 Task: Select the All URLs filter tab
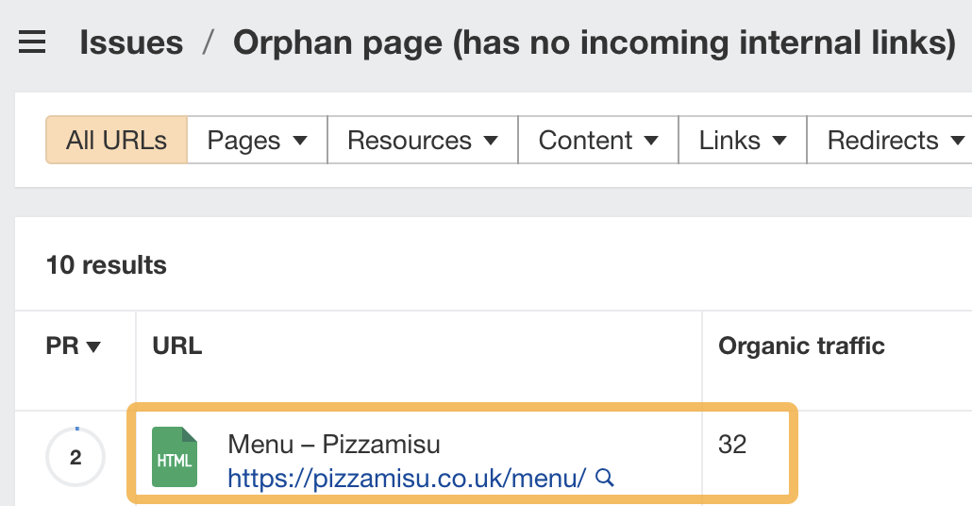point(116,141)
